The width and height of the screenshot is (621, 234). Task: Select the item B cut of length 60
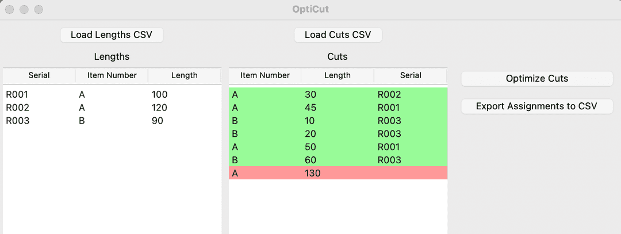(338, 160)
